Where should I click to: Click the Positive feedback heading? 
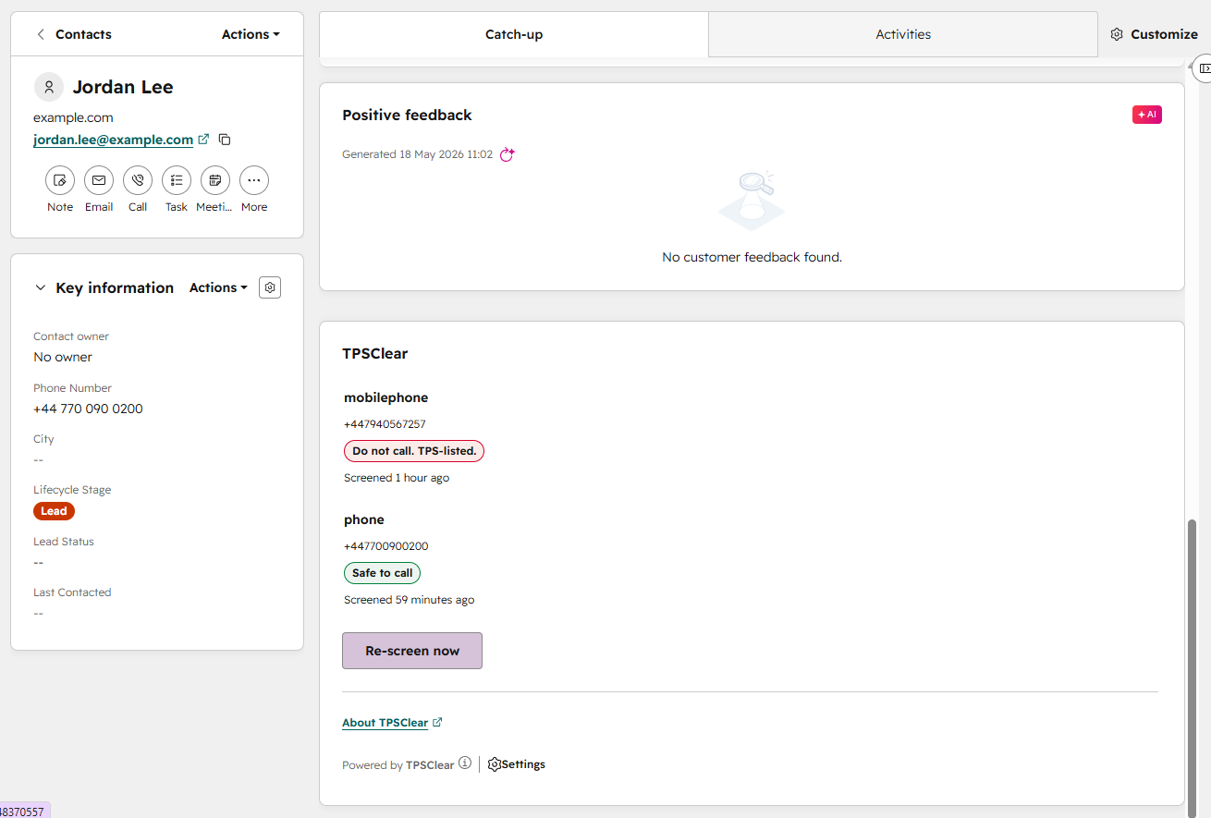click(407, 115)
